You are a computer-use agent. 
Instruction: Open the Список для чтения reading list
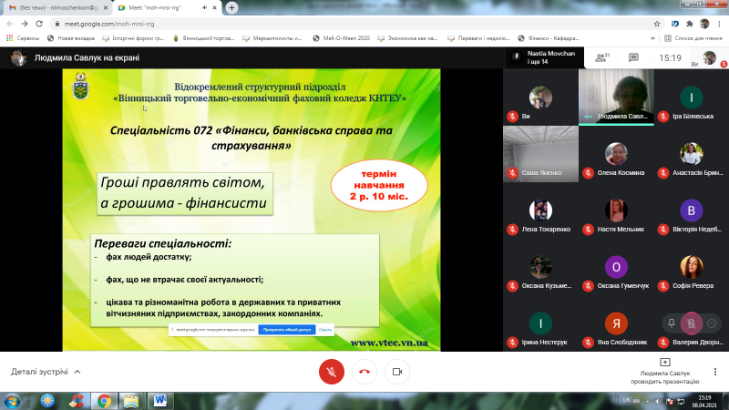pos(693,38)
